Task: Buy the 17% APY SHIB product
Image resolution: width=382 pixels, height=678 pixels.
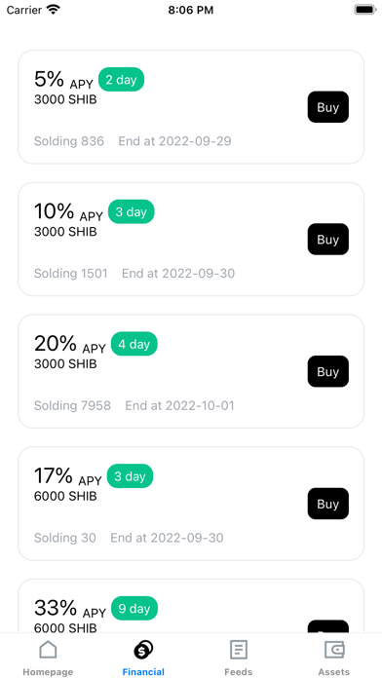Action: (x=328, y=504)
